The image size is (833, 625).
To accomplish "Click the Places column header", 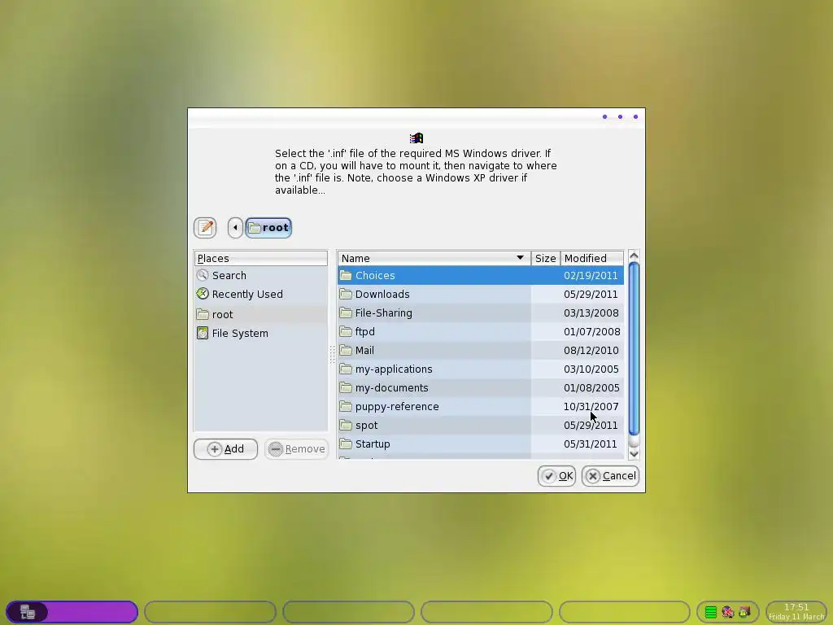I will (x=260, y=258).
